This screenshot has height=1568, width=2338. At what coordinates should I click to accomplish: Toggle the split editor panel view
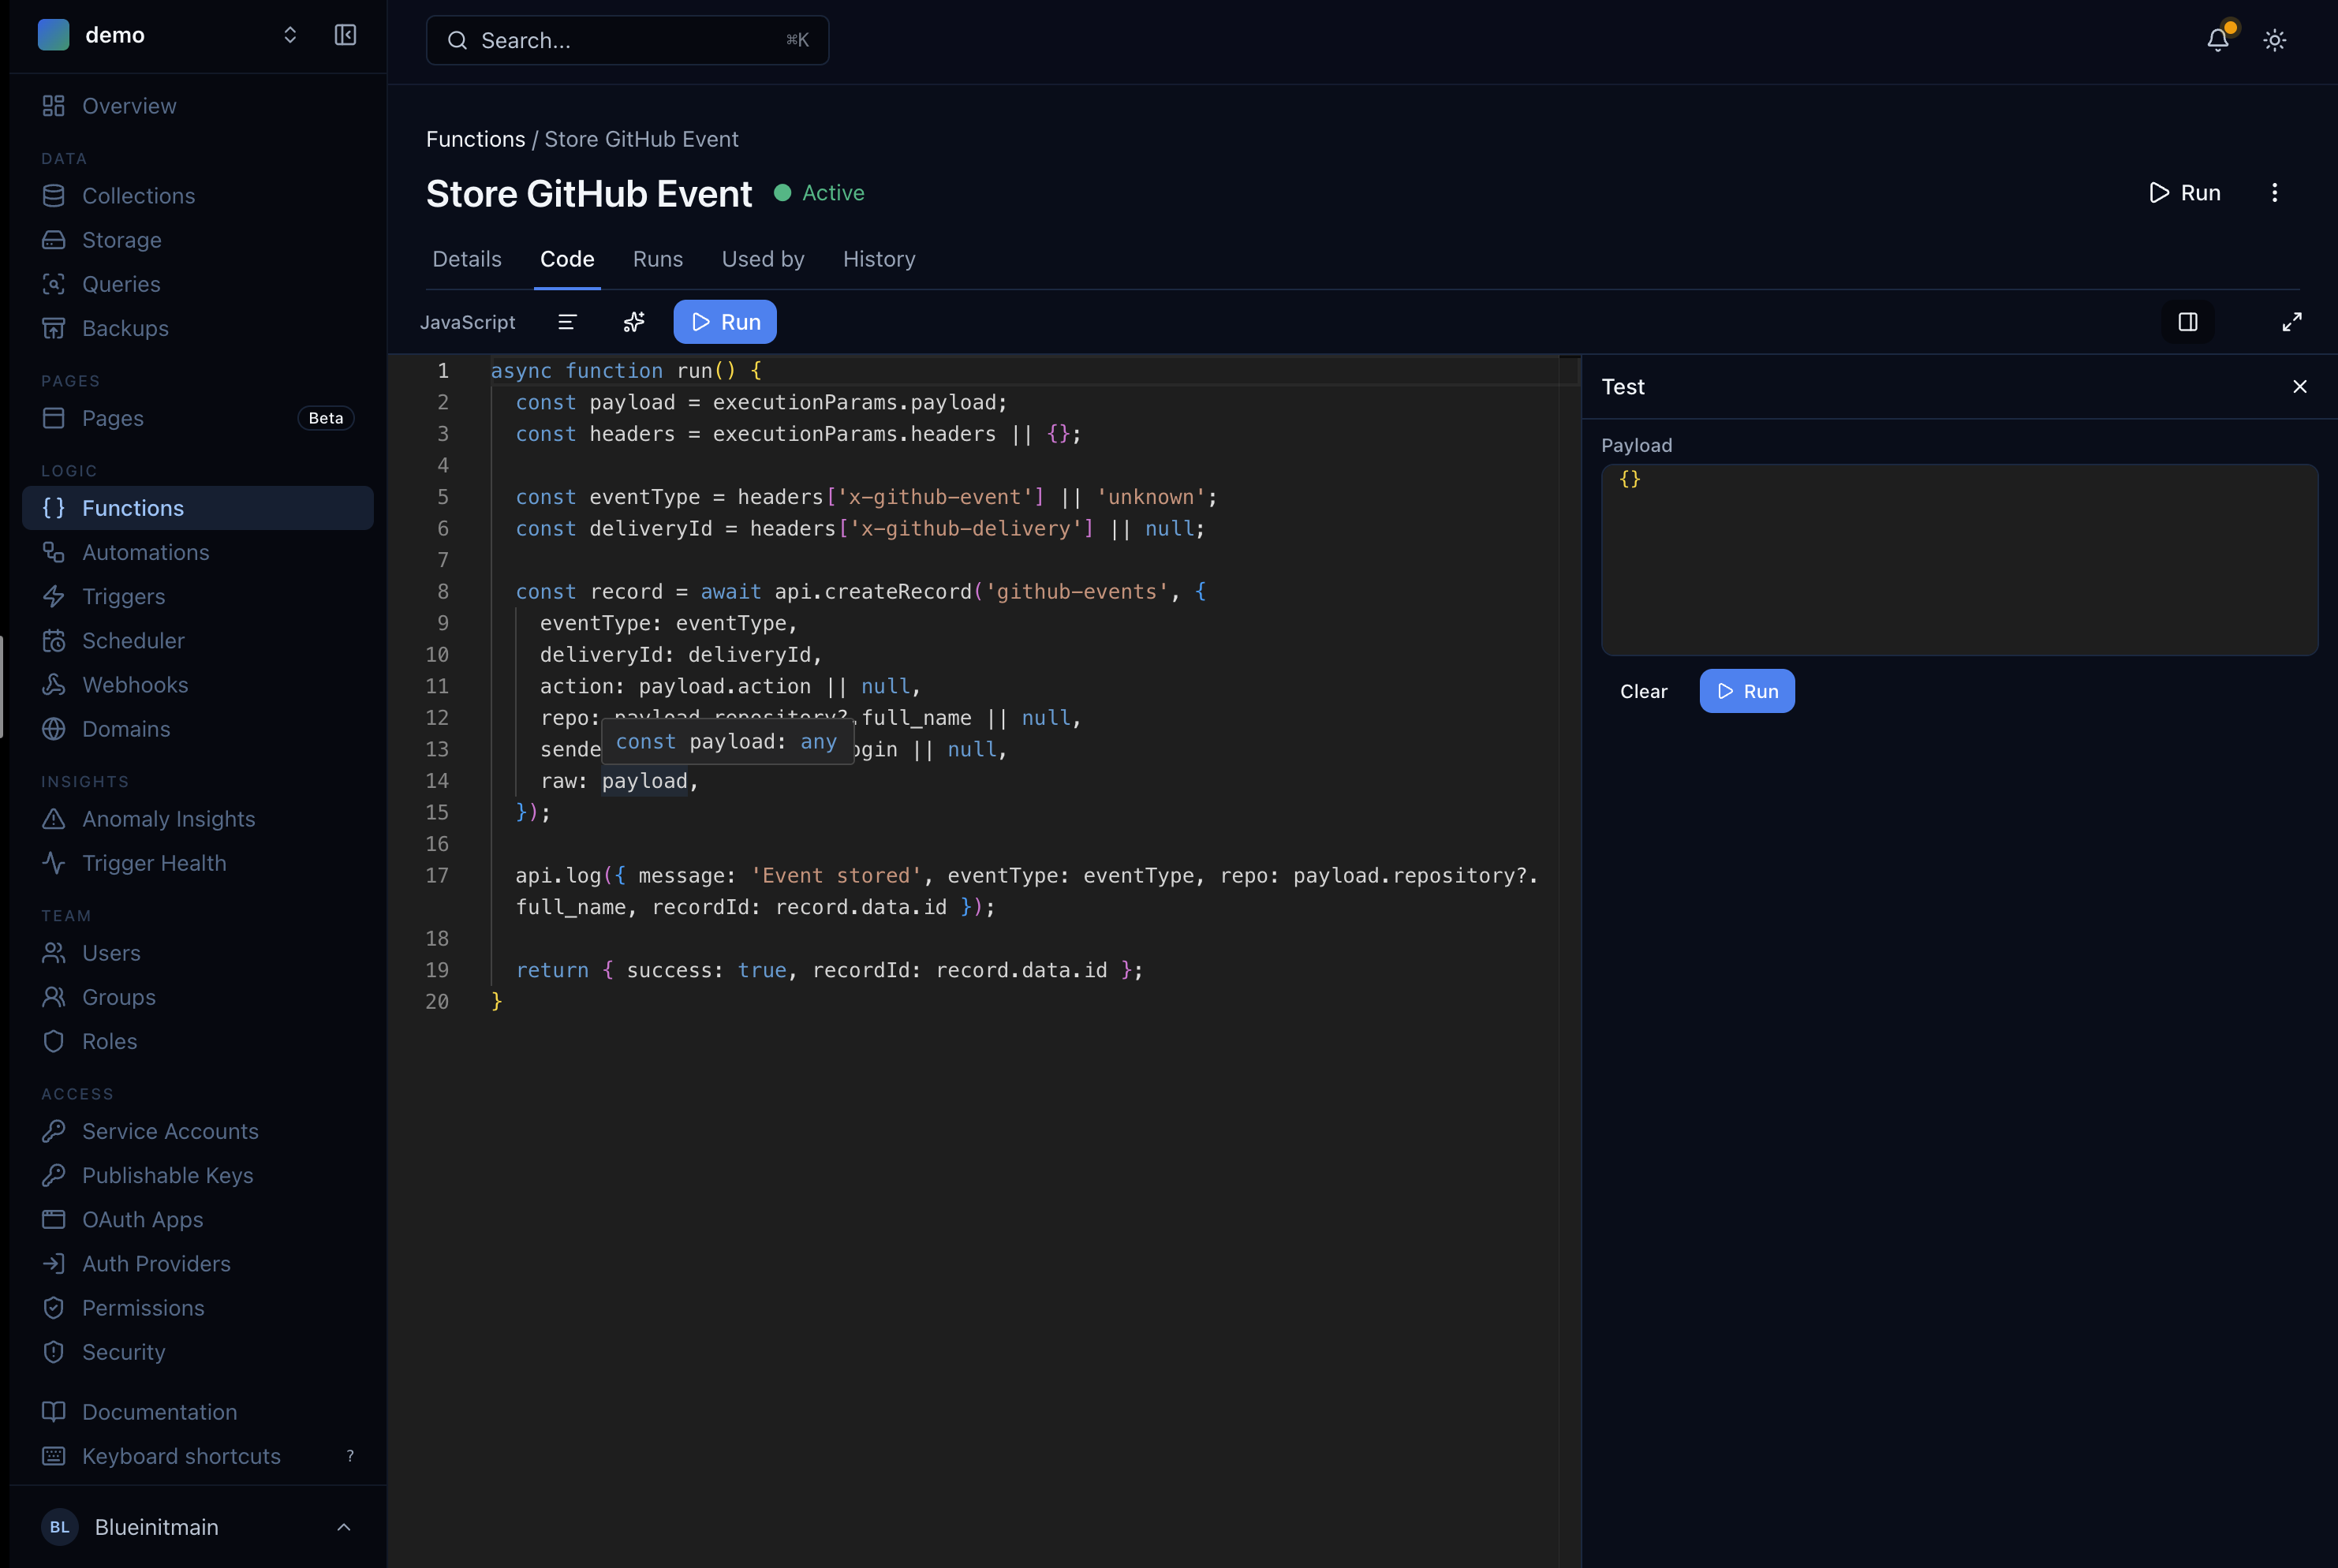click(2188, 322)
